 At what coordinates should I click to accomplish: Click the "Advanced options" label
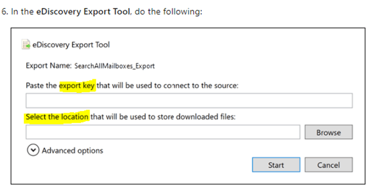(72, 151)
